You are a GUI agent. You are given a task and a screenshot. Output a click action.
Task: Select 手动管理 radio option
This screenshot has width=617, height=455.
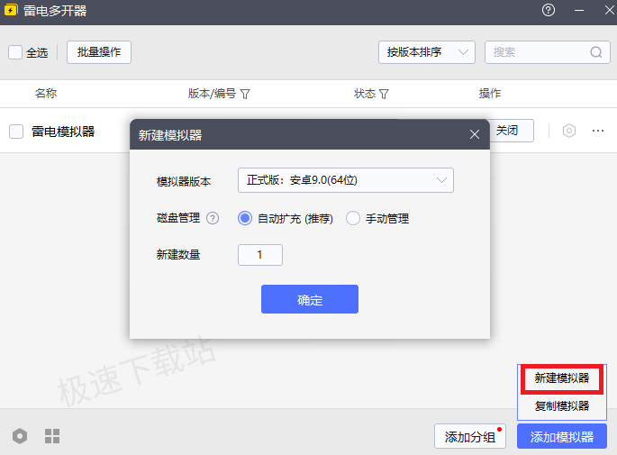tap(352, 218)
